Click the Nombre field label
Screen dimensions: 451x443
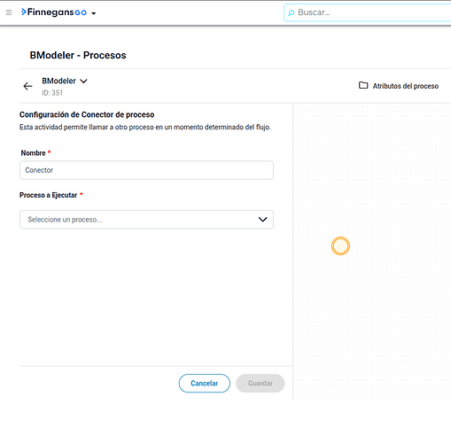point(33,153)
